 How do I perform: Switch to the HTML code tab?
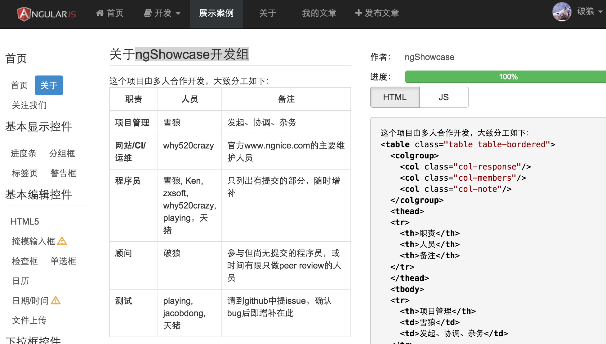(395, 97)
